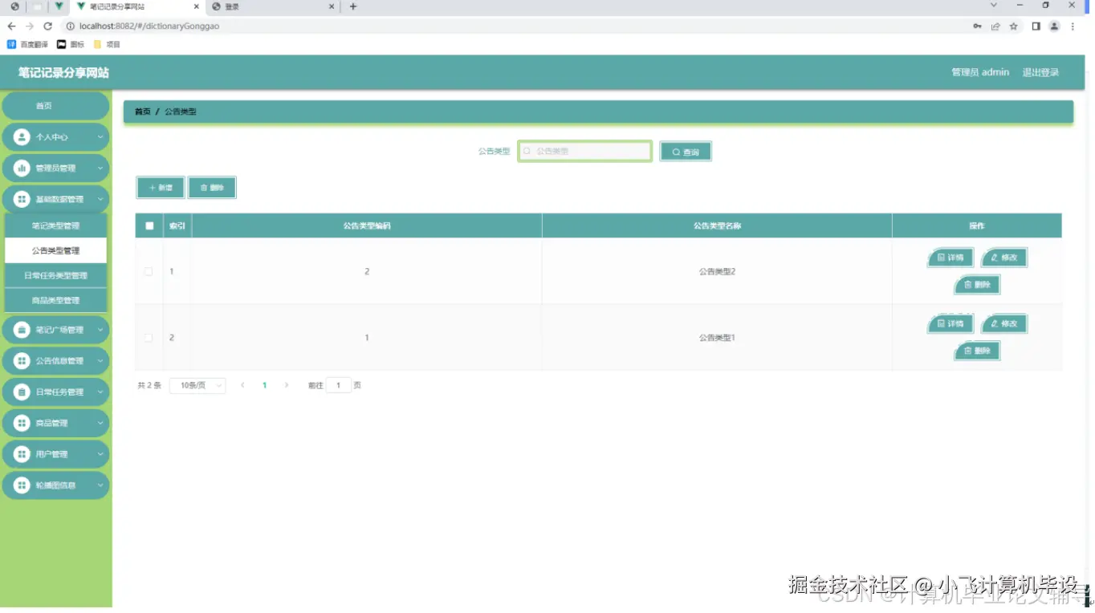Click the 管理员管理 bar chart icon
This screenshot has height=613, width=1095.
pos(22,168)
